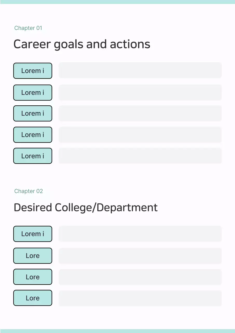Focus fifth input field under Career goals
The image size is (235, 333).
tap(140, 156)
